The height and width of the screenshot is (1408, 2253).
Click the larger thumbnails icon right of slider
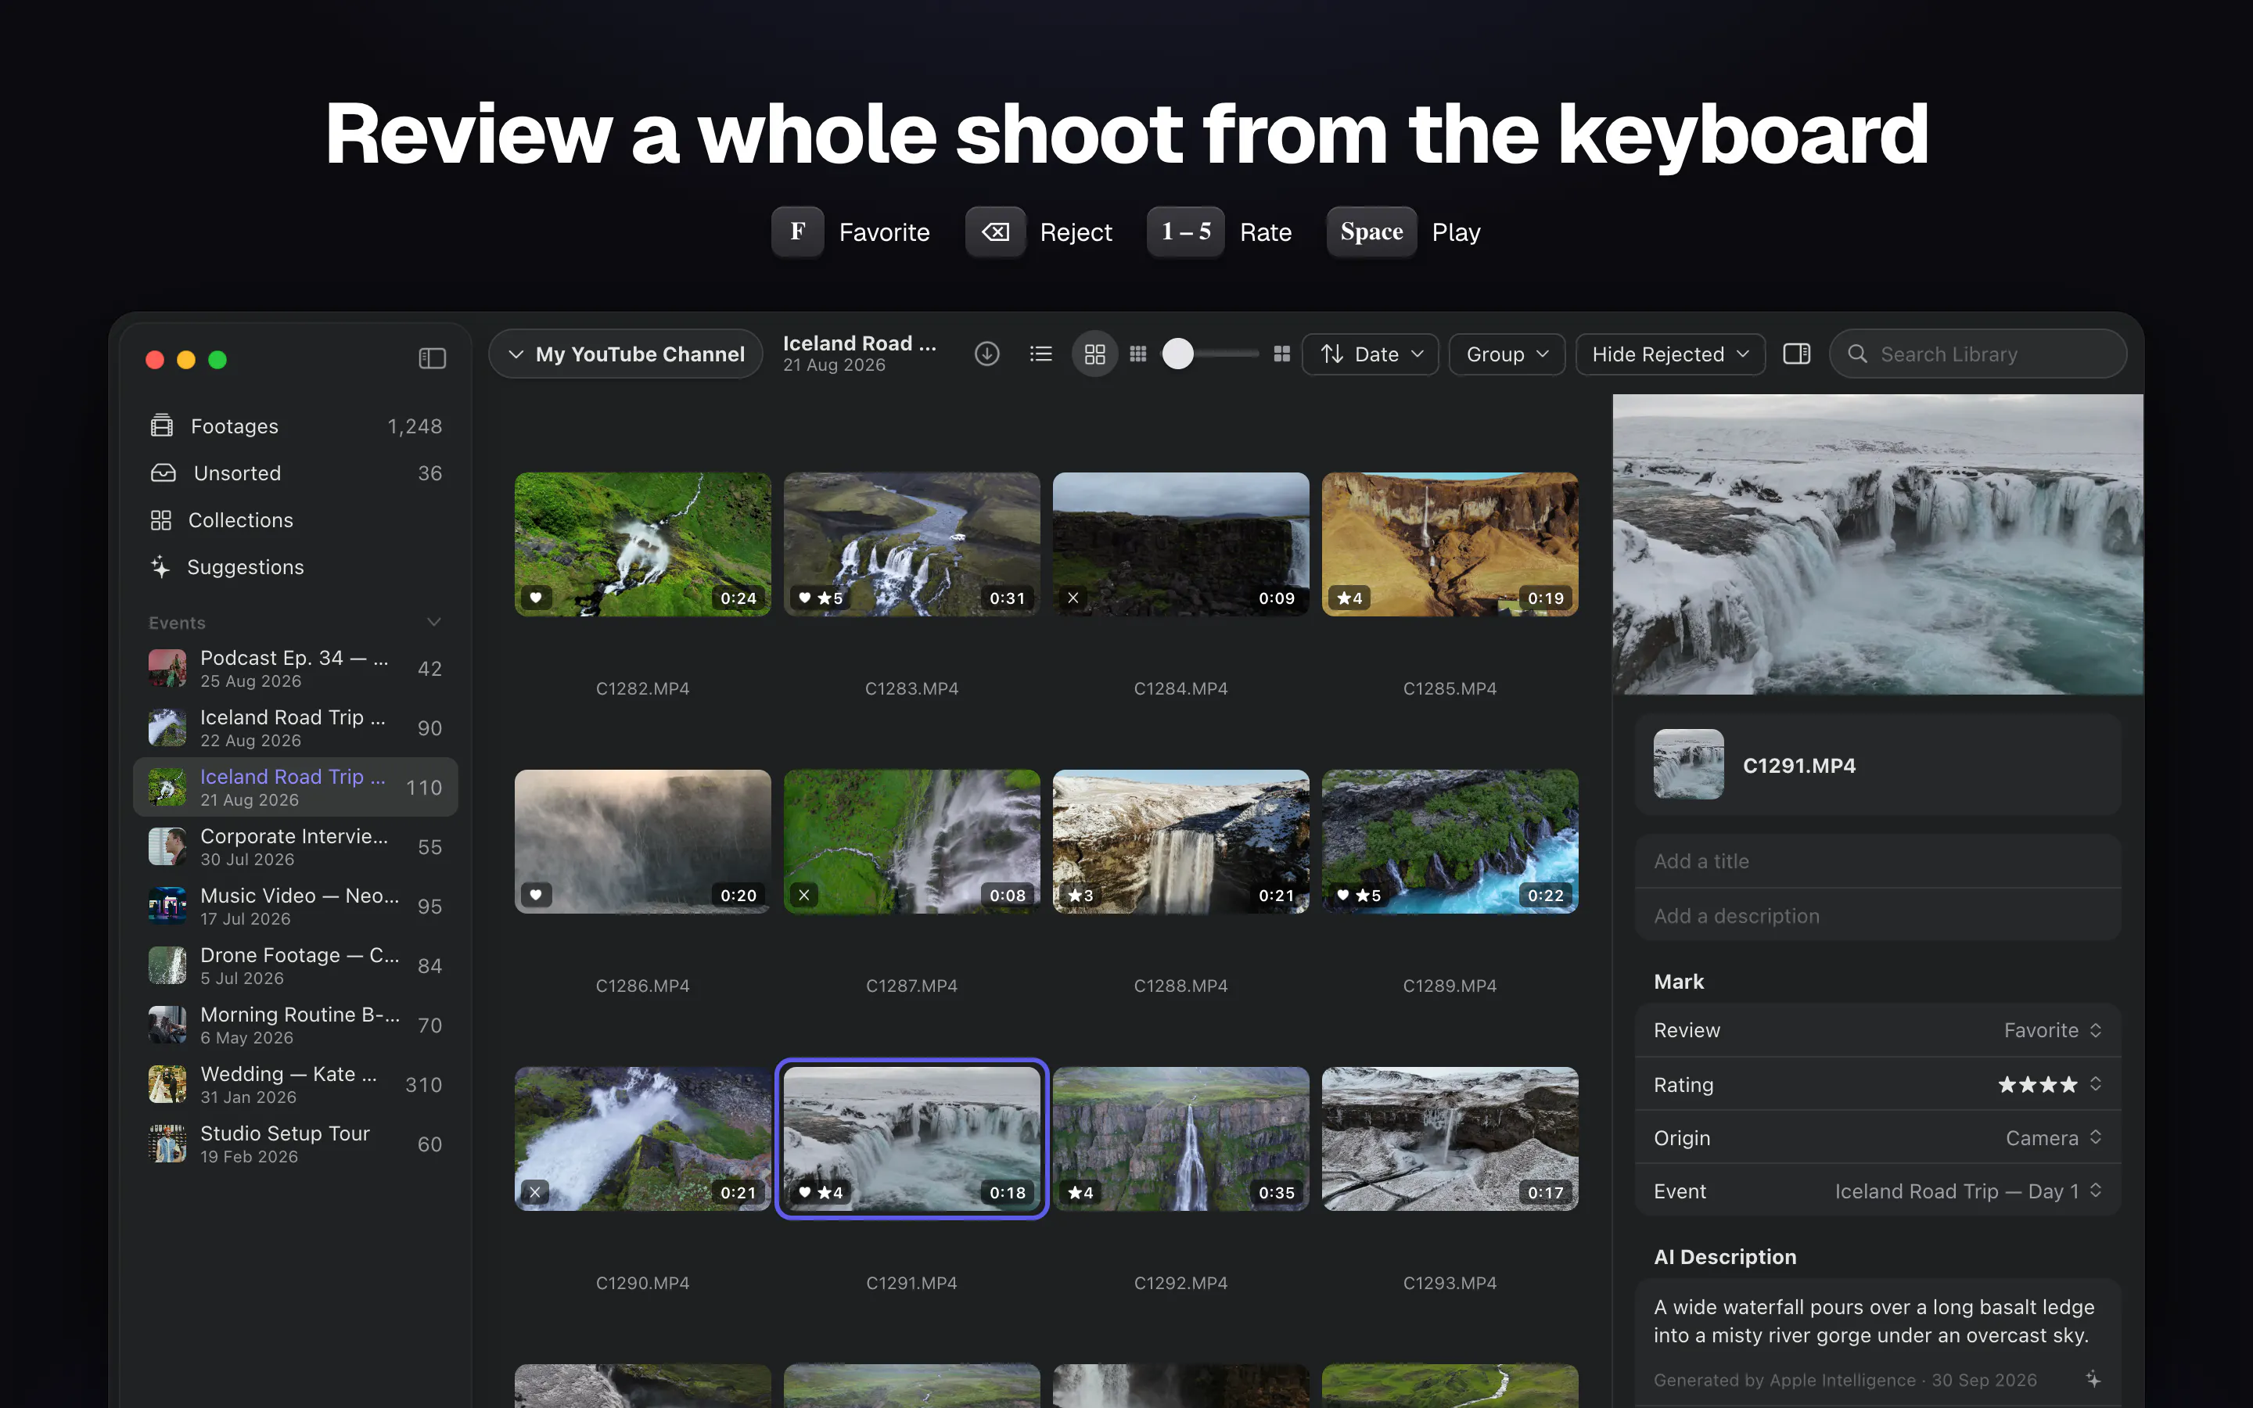[1282, 354]
